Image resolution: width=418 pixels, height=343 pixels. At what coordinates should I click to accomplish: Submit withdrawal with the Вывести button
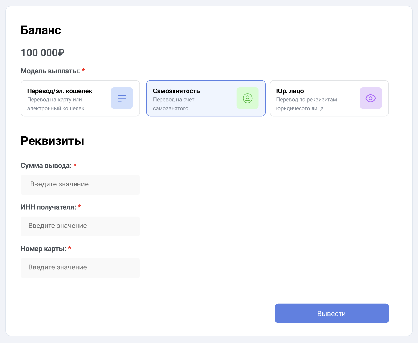[x=332, y=313]
